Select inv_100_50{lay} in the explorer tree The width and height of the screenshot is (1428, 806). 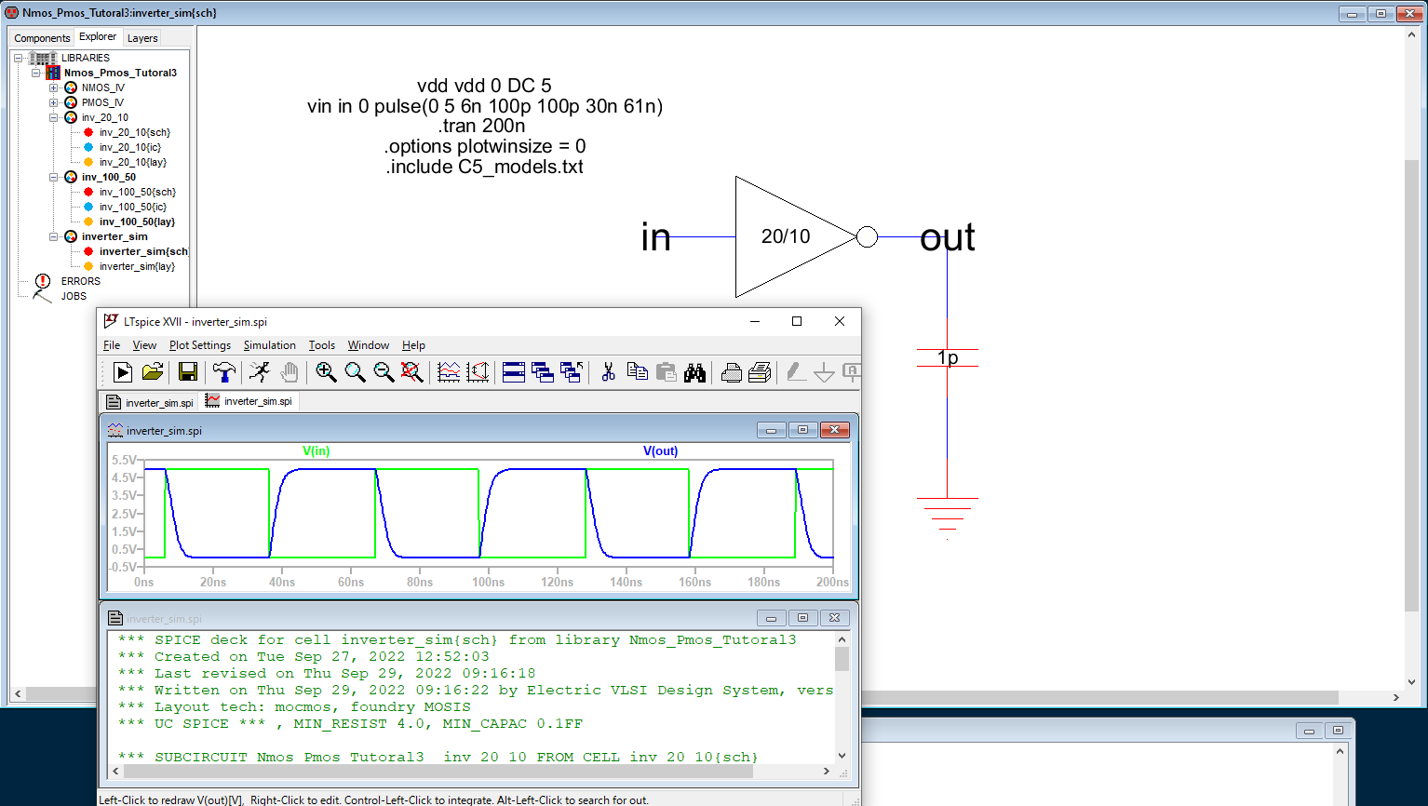pyautogui.click(x=137, y=222)
